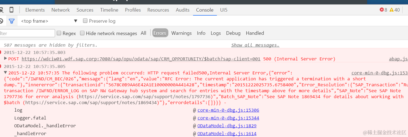Toggle device mode phone icon

point(11,10)
